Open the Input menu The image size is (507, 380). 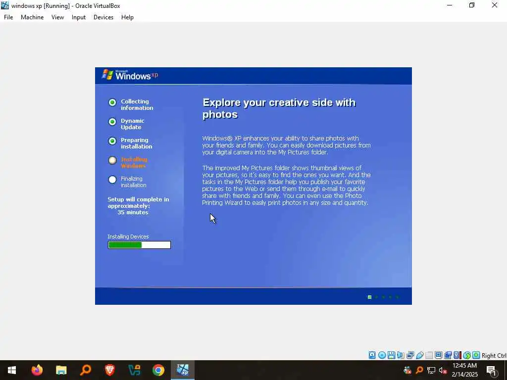pyautogui.click(x=79, y=17)
